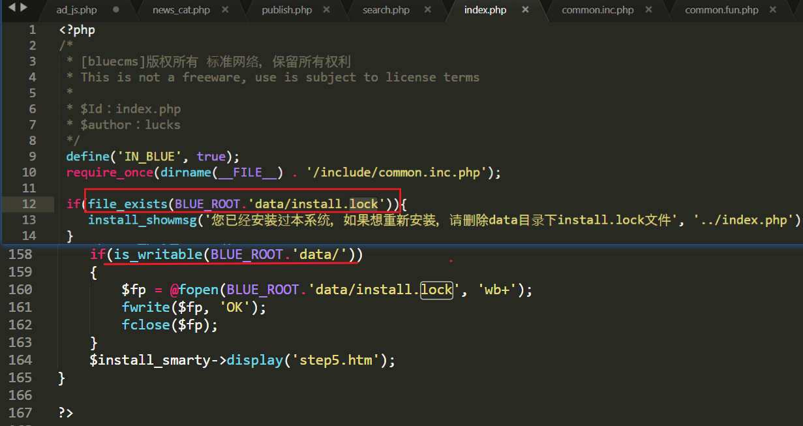Click line number 12 in the gutter
This screenshot has height=426, width=803.
(x=29, y=204)
